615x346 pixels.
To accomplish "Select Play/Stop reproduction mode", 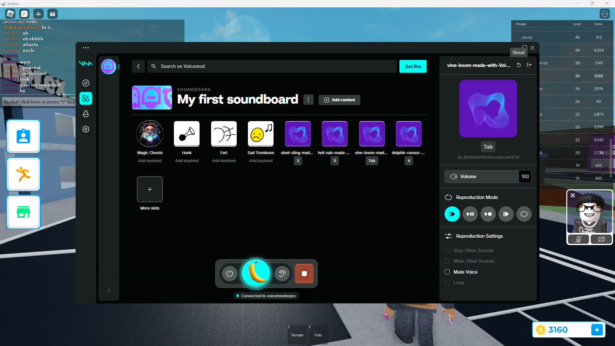I will click(x=488, y=214).
